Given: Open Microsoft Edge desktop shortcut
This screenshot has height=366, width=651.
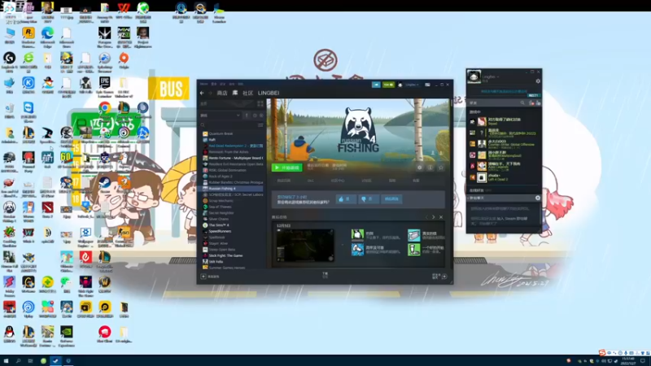Looking at the screenshot, I should tap(47, 37).
